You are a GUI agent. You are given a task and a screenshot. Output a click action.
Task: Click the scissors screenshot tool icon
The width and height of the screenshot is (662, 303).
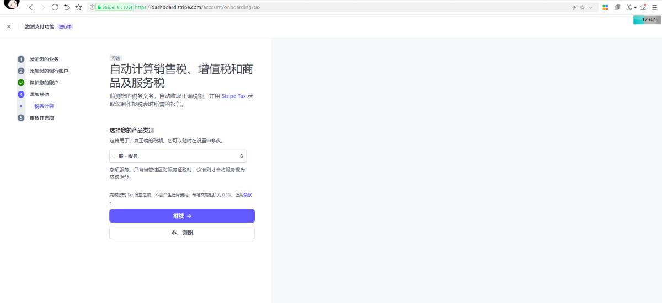coord(629,8)
